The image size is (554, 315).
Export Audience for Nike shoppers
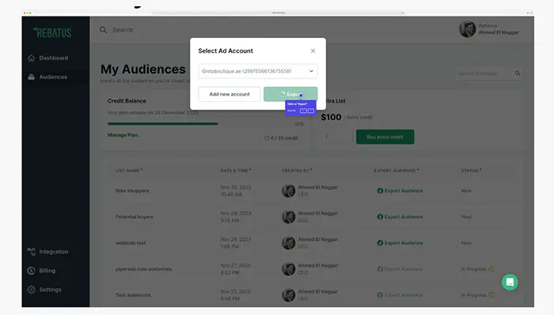(400, 190)
